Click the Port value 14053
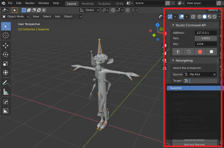Screen dimensions: 224x148 [206, 38]
